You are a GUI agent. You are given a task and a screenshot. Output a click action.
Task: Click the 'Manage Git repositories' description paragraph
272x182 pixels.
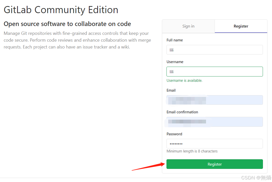point(77,40)
